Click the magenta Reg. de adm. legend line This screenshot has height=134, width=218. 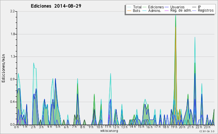(166, 11)
